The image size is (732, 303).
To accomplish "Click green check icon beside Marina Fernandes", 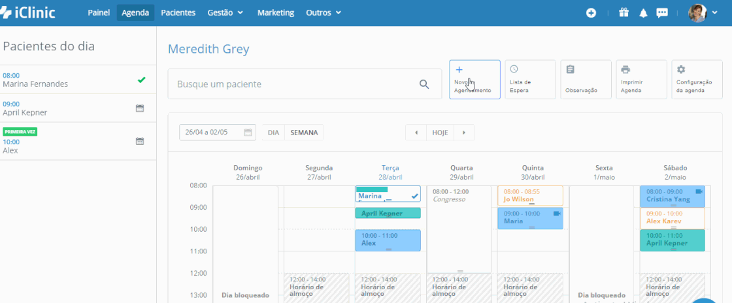I will [x=141, y=80].
